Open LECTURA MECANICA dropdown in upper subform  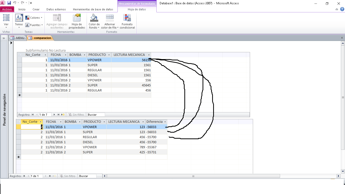[x=149, y=55]
